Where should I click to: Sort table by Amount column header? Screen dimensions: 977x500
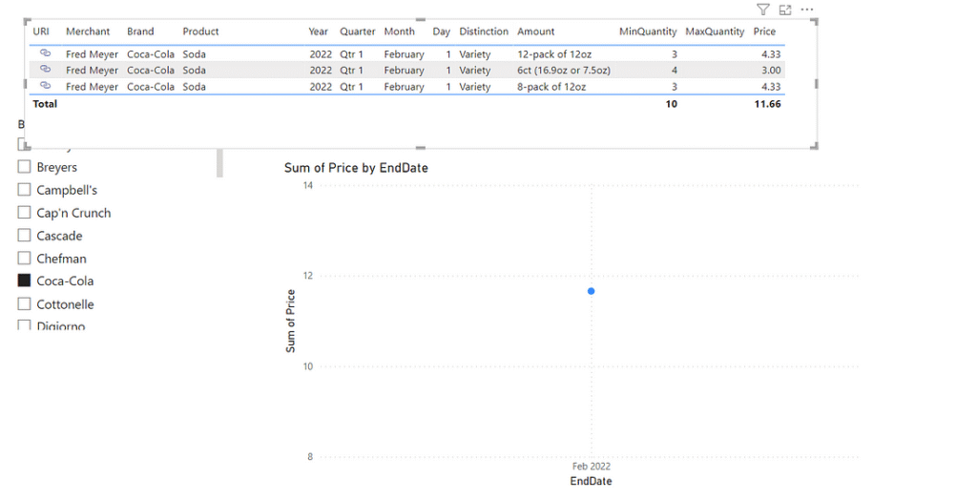click(536, 31)
